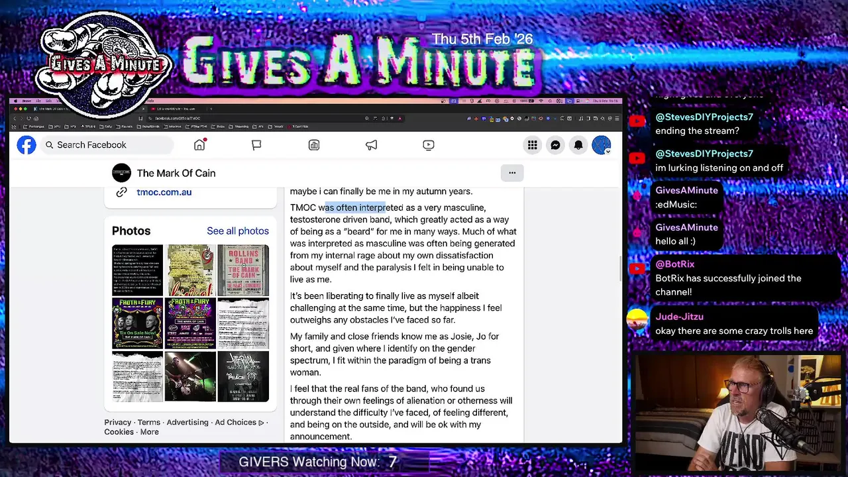Click the Terms footer link

149,423
